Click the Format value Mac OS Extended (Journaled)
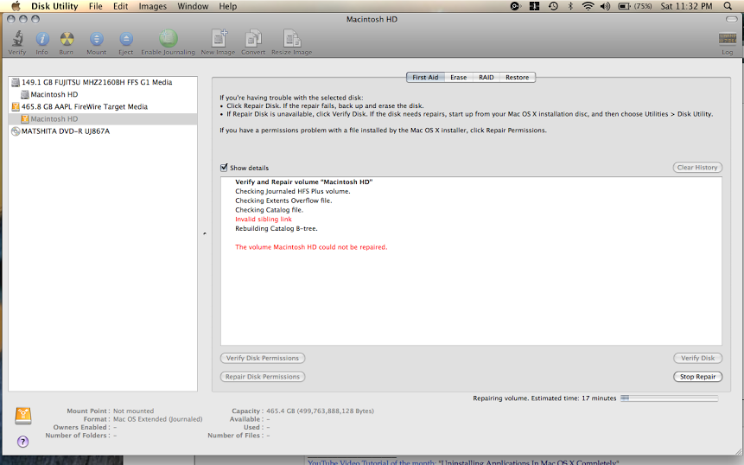The image size is (744, 465). [157, 419]
